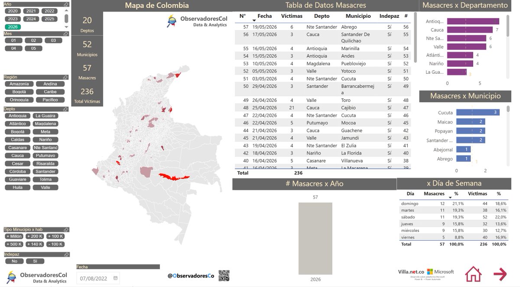
Task: Set Indepaz filter to SI
Action: coord(35,261)
